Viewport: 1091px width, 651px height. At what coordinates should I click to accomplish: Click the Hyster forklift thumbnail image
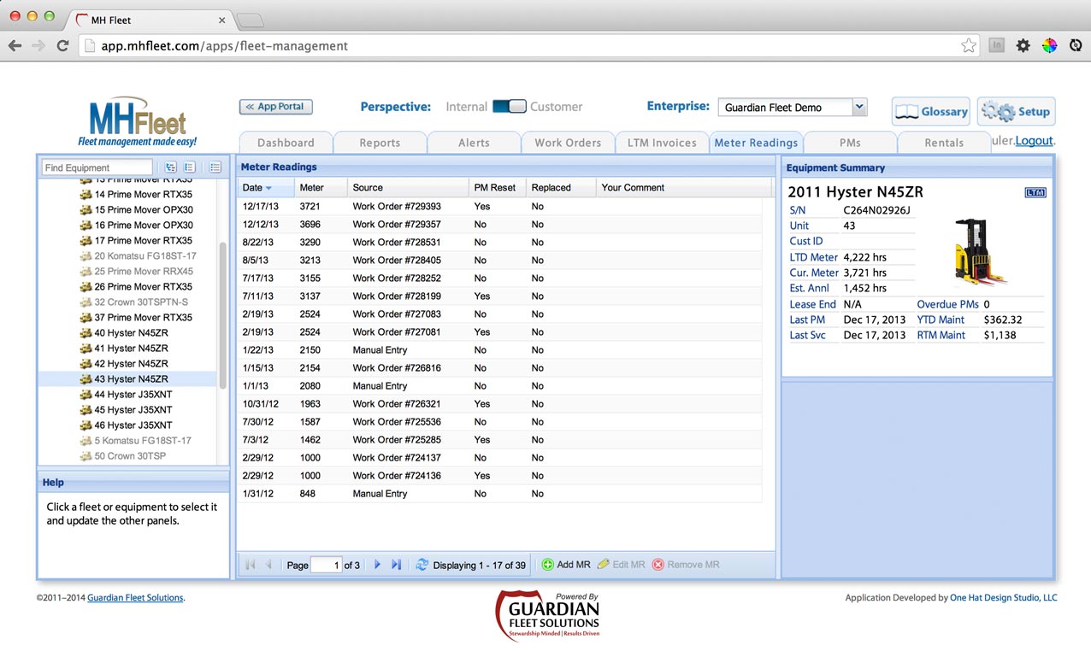[980, 252]
